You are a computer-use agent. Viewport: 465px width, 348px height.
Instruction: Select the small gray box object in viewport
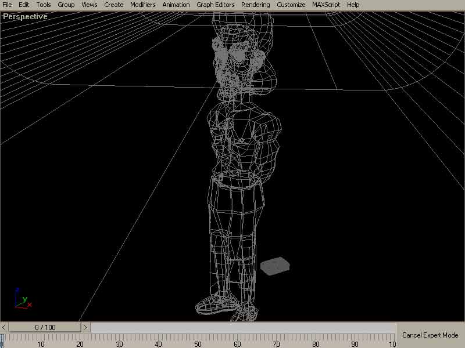tap(276, 266)
